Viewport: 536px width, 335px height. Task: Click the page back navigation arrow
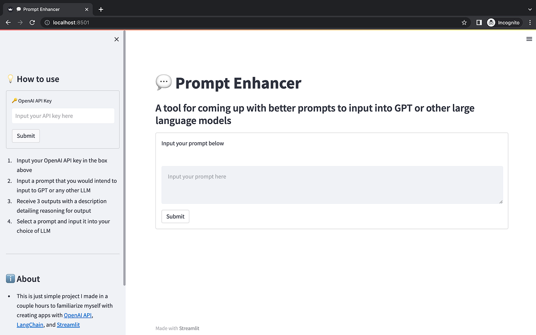(8, 22)
